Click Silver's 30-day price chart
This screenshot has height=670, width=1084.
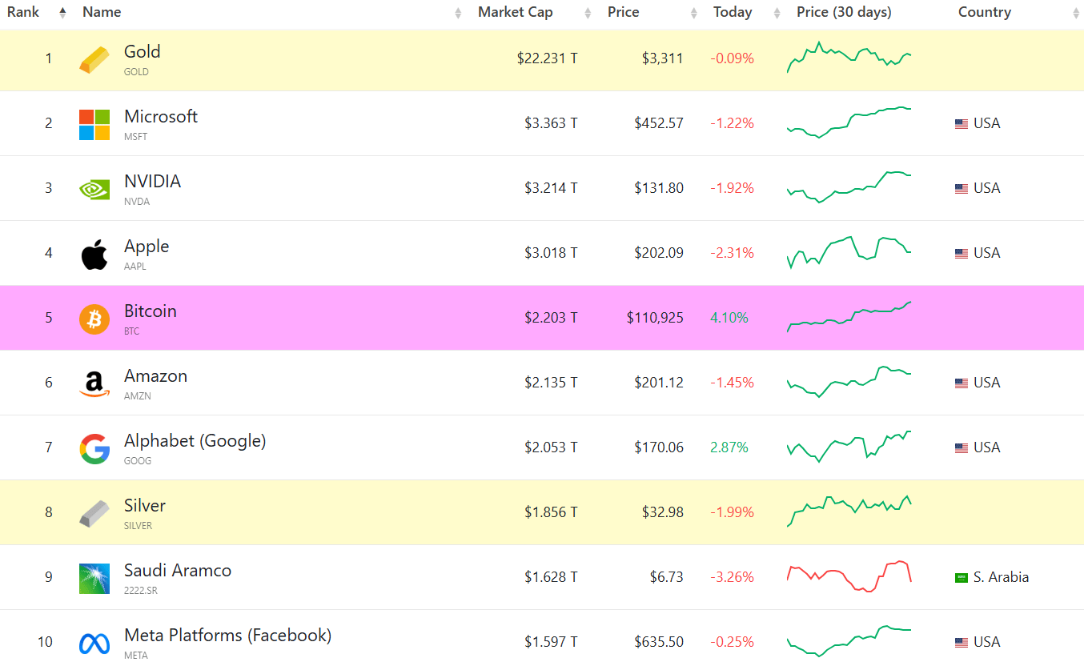(849, 512)
